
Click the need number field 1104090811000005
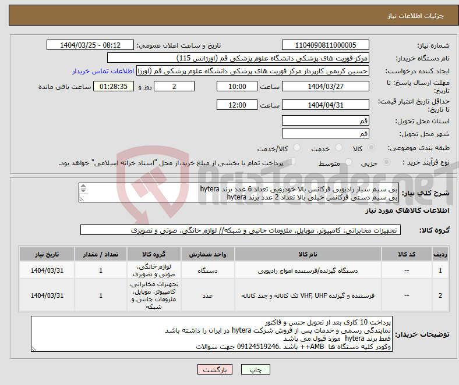coord(325,45)
